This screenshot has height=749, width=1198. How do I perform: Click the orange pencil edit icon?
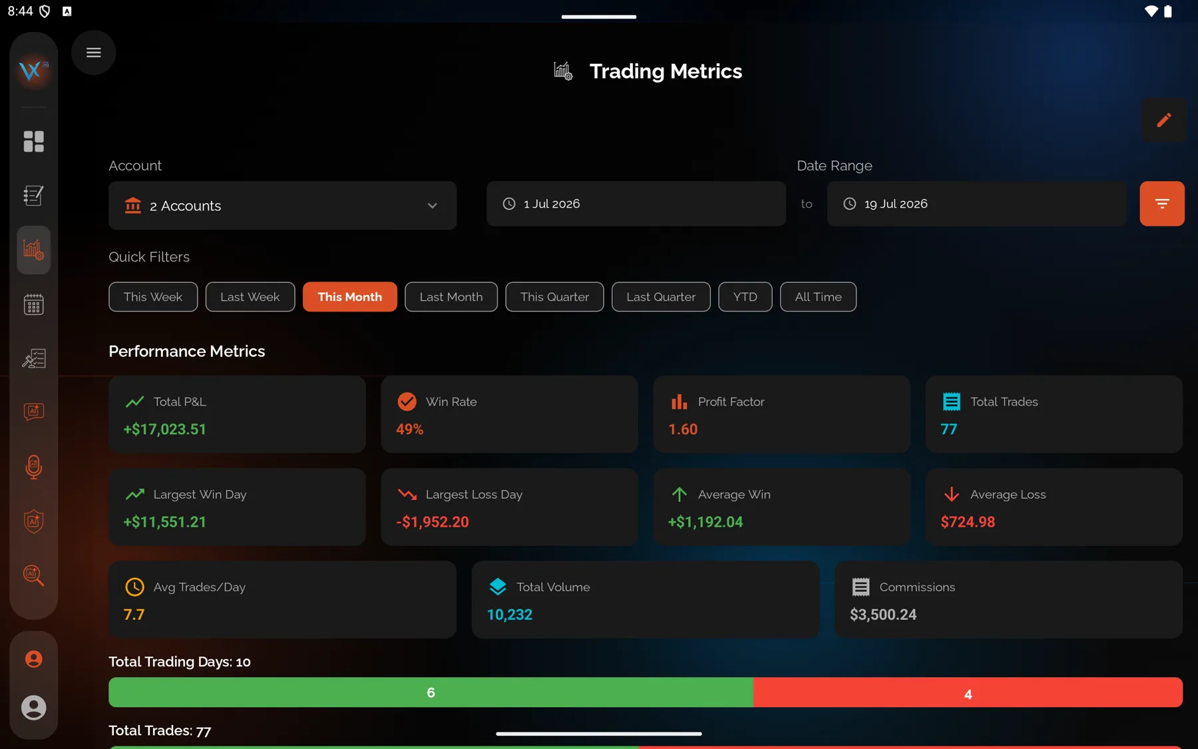[x=1163, y=120]
